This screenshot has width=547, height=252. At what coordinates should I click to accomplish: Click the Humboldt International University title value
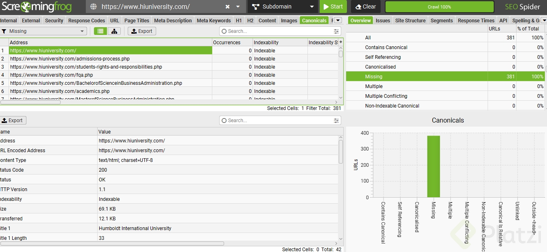135,228
